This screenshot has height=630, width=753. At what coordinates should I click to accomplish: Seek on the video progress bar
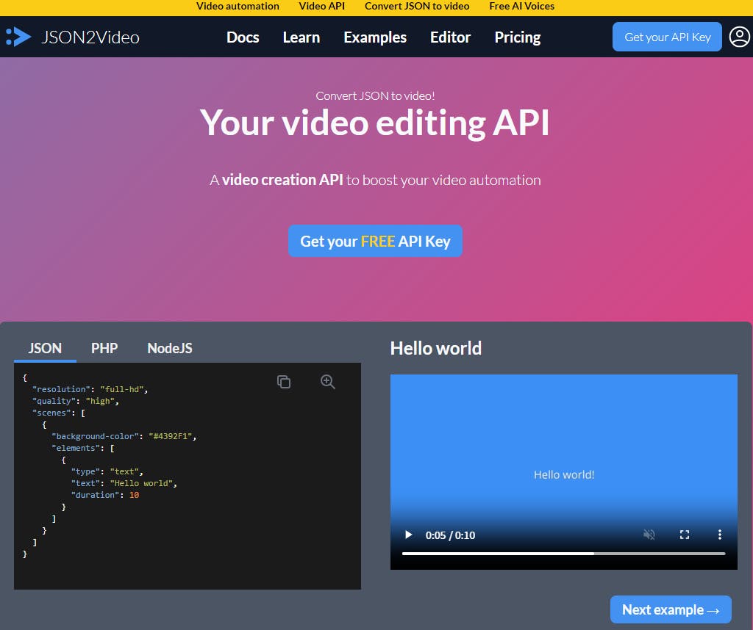pos(563,554)
